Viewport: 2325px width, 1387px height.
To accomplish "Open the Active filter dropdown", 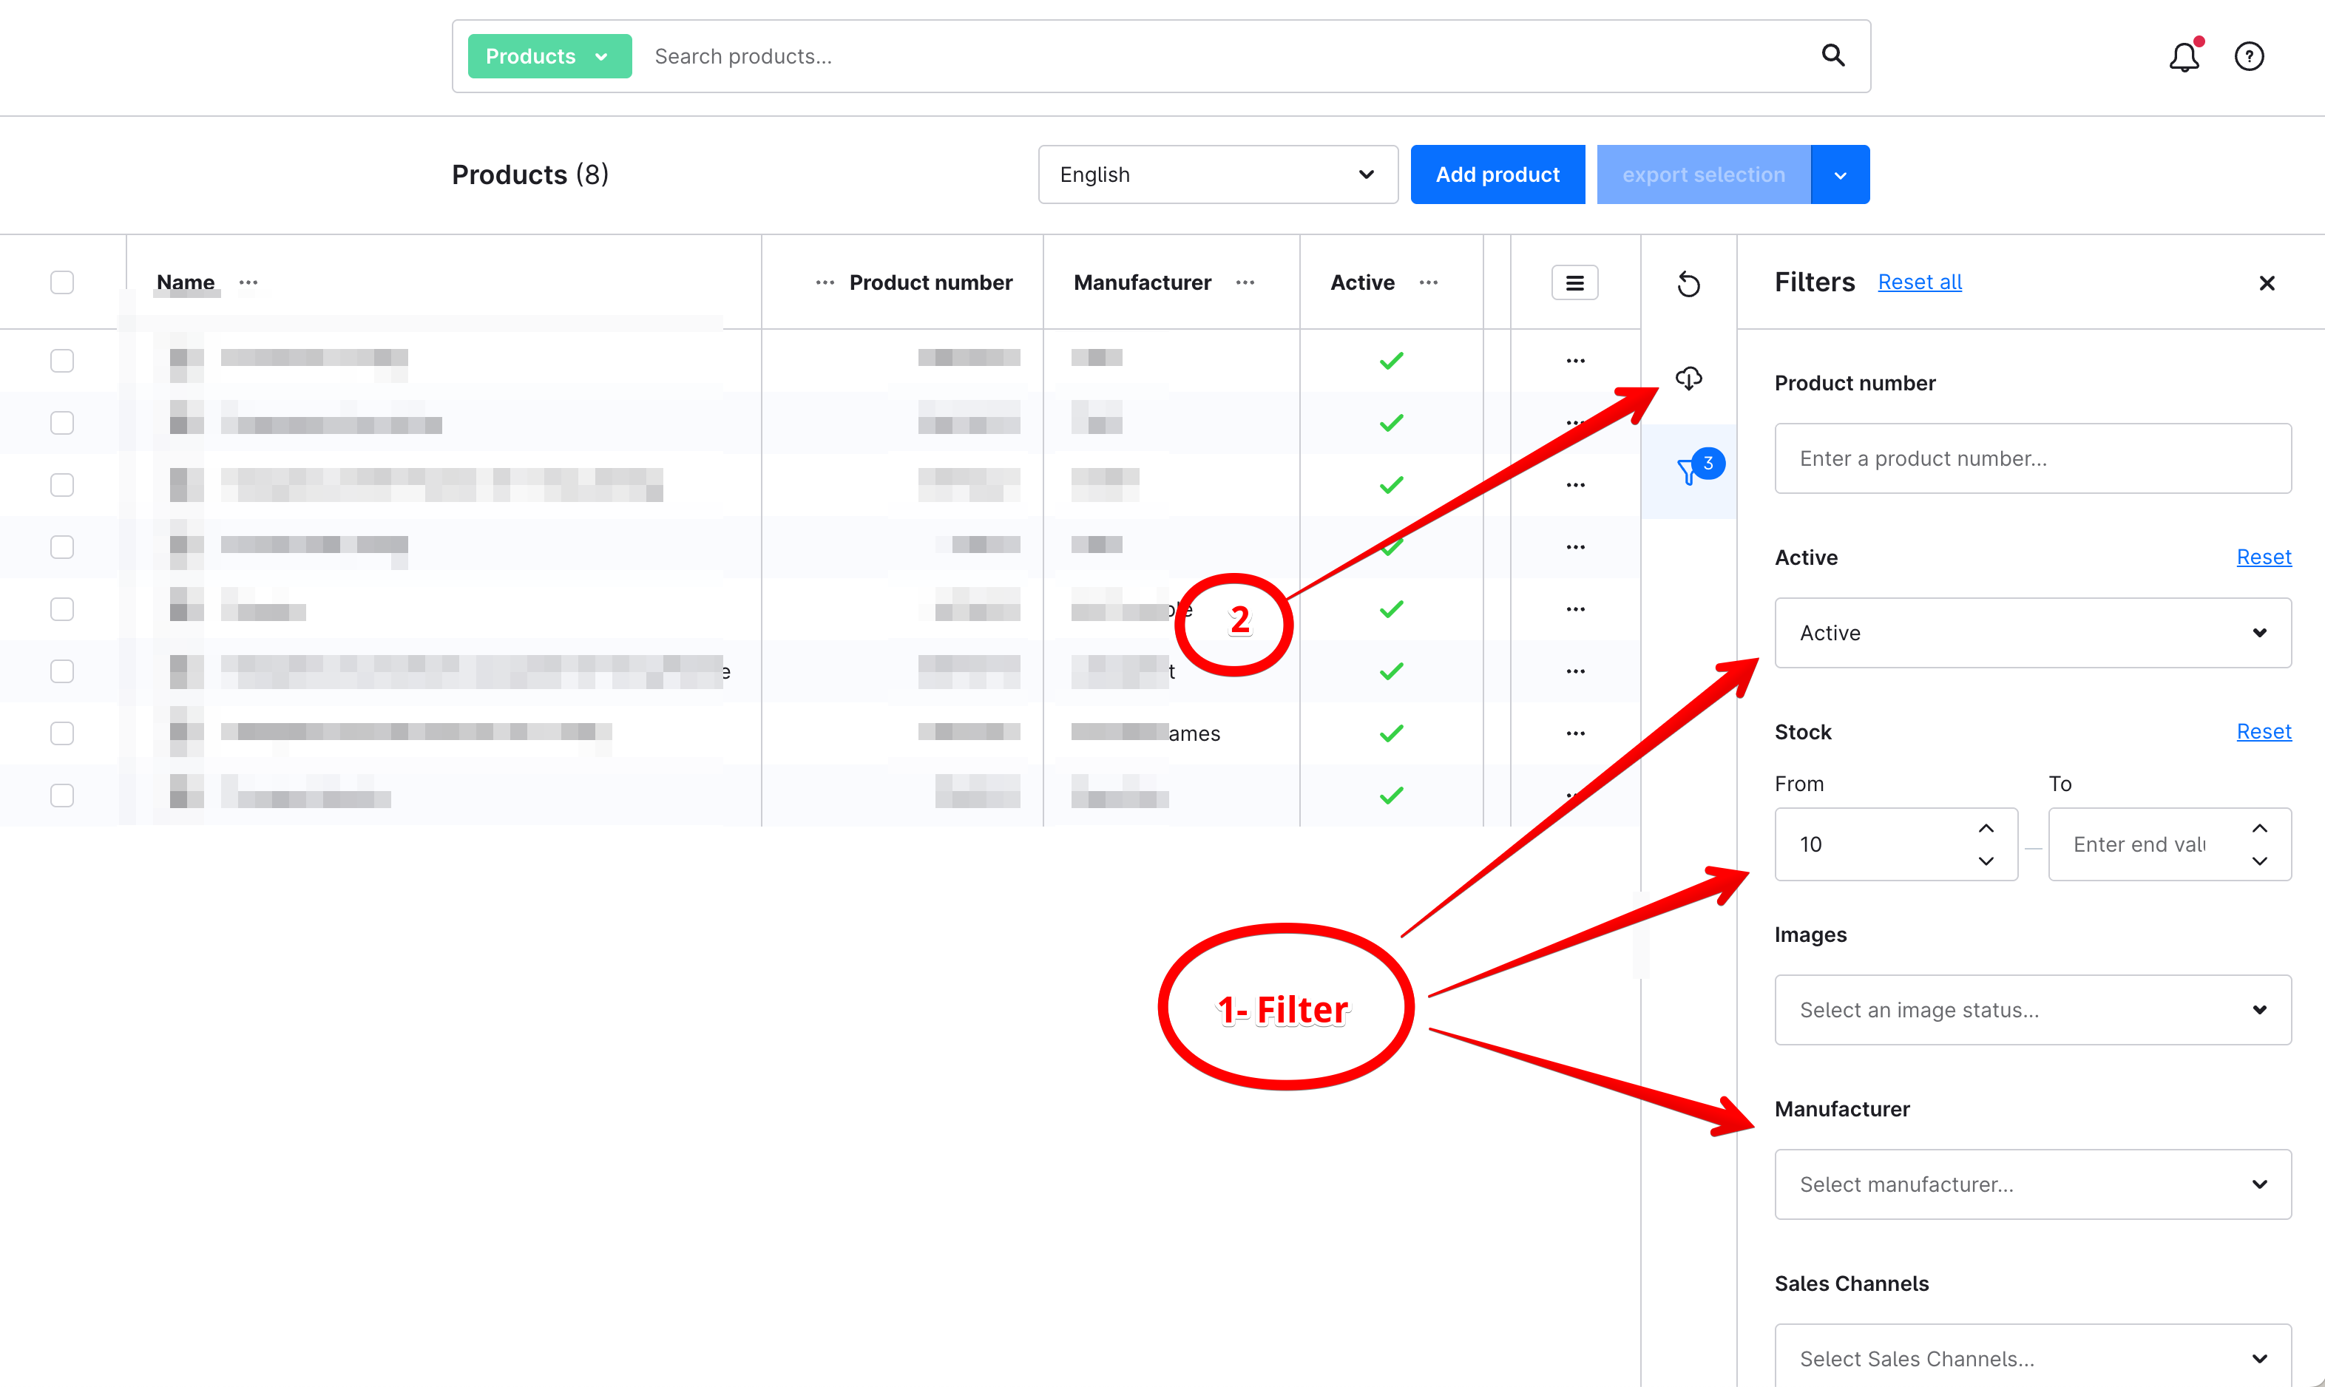I will 2034,633.
